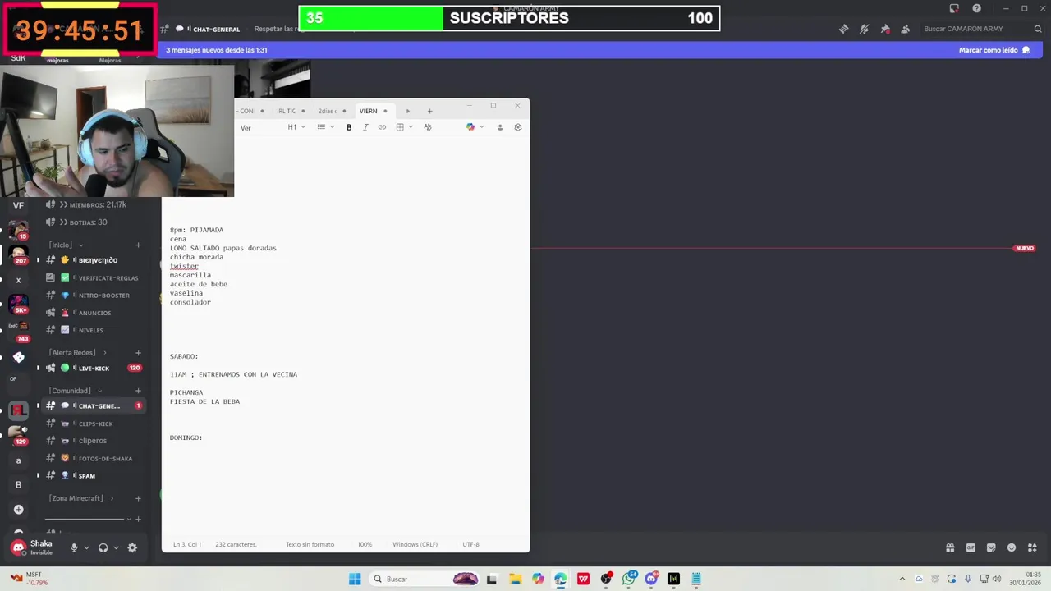
Task: Open list style dropdown arrow in Notepad
Action: click(332, 127)
